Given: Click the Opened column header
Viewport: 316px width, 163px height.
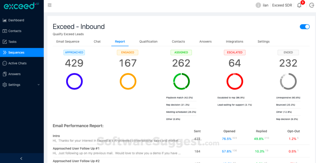Looking at the screenshot, I should (229, 131).
